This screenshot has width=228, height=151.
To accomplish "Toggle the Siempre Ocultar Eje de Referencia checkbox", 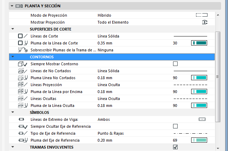I will click(175, 126).
